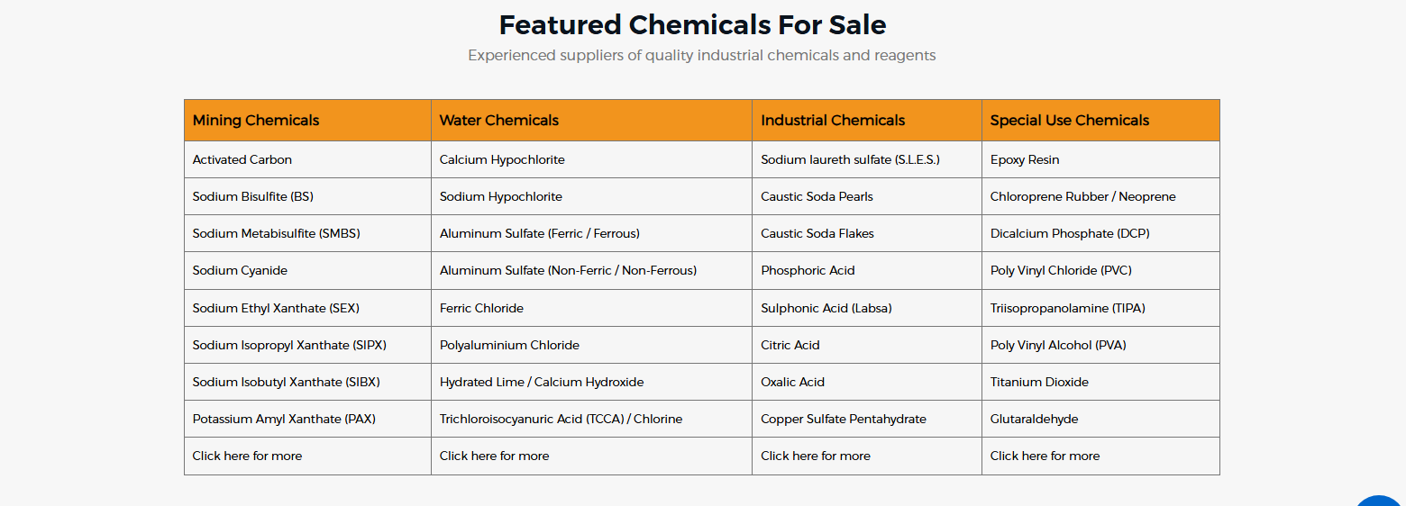This screenshot has height=506, width=1406.
Task: Open Calcium Hypochlorite product link
Action: [502, 159]
